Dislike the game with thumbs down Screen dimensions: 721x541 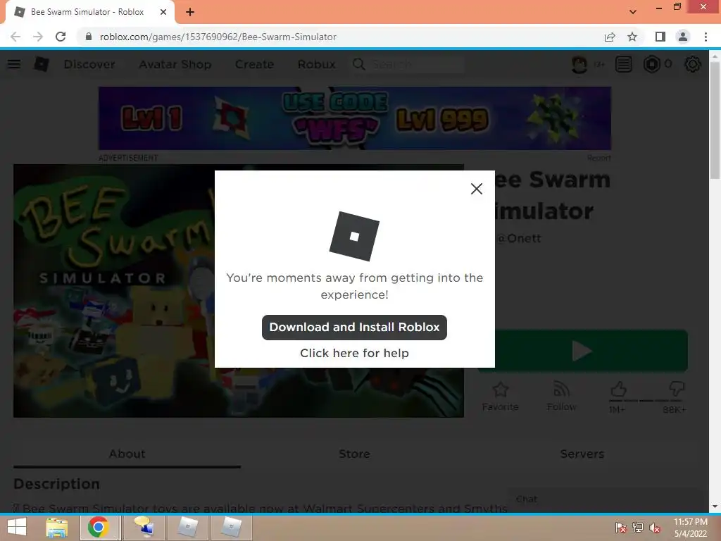(x=676, y=390)
